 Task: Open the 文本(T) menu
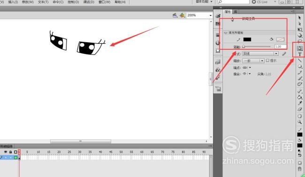click(x=43, y=2)
